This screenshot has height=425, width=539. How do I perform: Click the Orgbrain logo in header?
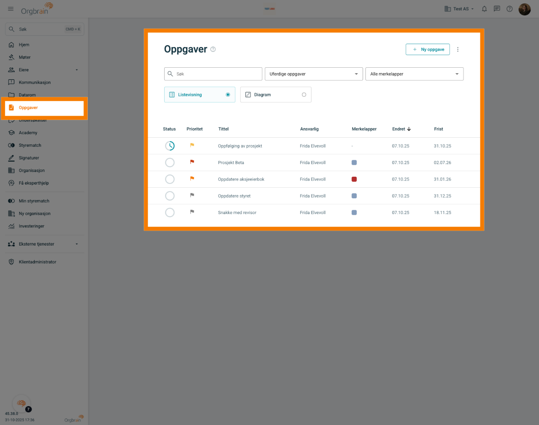pyautogui.click(x=37, y=8)
